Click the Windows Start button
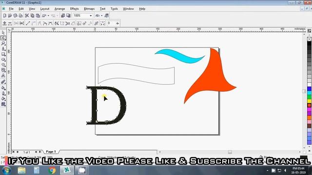The width and height of the screenshot is (312, 175). pos(6,171)
